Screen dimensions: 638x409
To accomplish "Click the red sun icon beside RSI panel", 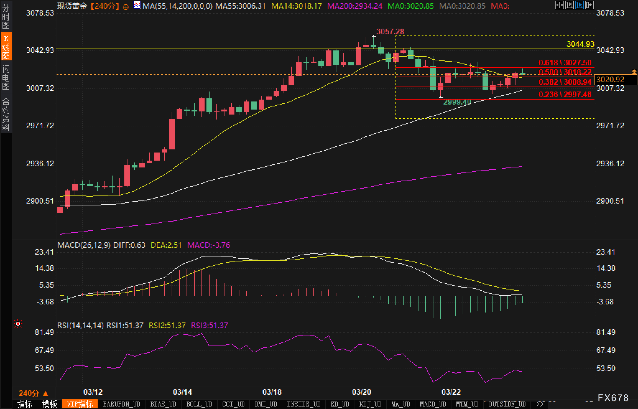I will pyautogui.click(x=18, y=324).
